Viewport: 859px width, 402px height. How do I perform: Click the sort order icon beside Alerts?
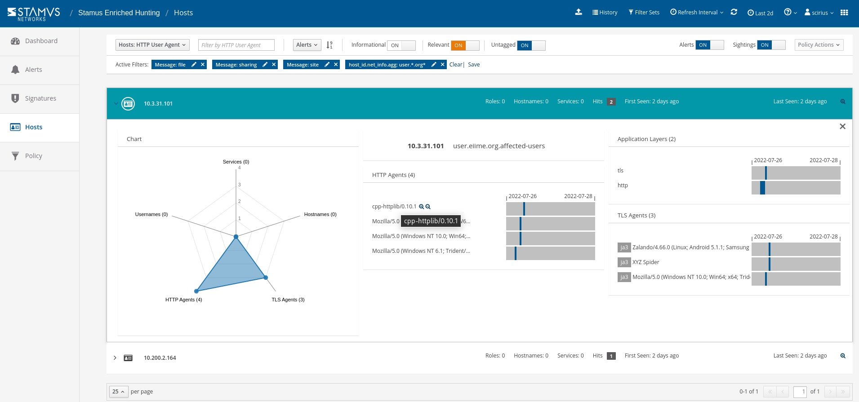(329, 45)
